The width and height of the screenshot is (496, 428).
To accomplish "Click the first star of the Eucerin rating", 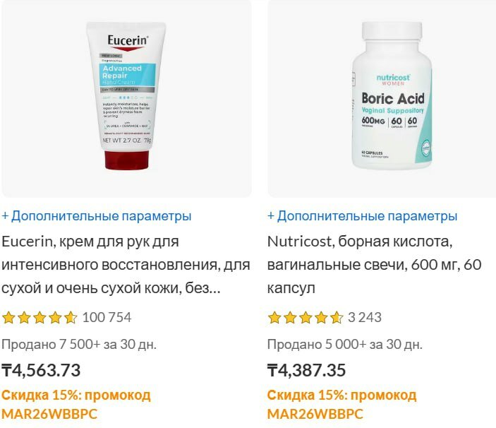I will coord(8,318).
